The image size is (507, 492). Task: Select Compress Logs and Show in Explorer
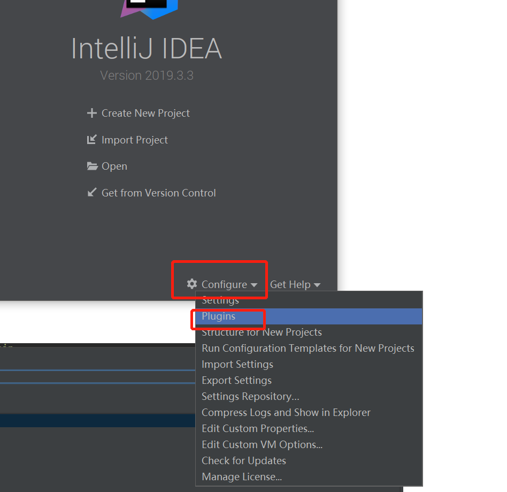pyautogui.click(x=309, y=412)
